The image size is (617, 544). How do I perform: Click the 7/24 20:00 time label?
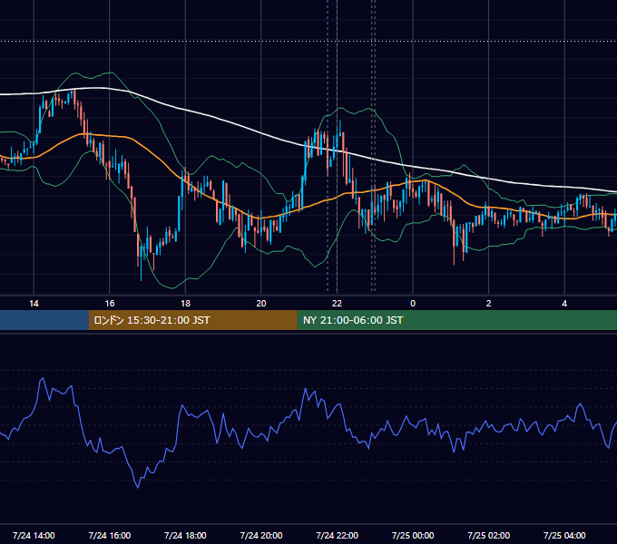click(x=261, y=535)
